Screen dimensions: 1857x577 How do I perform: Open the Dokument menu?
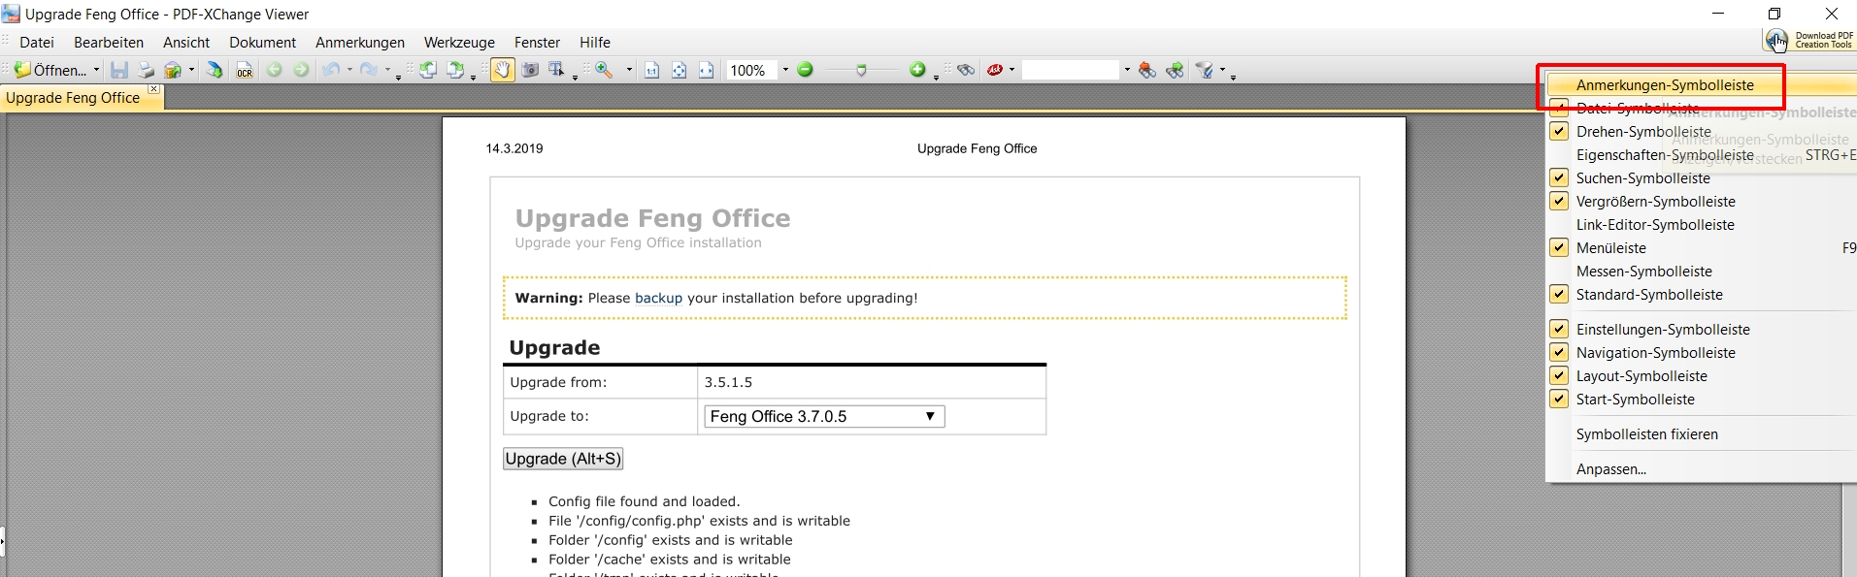coord(262,43)
